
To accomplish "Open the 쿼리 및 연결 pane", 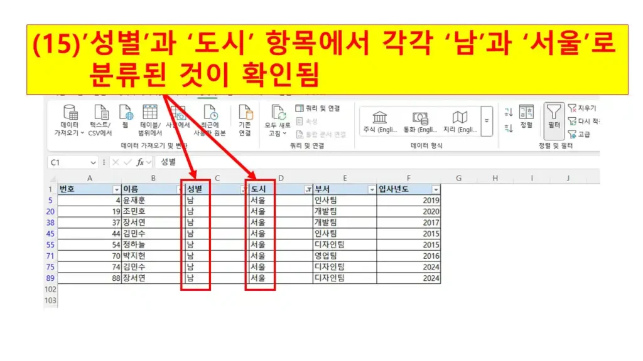I will [x=318, y=108].
